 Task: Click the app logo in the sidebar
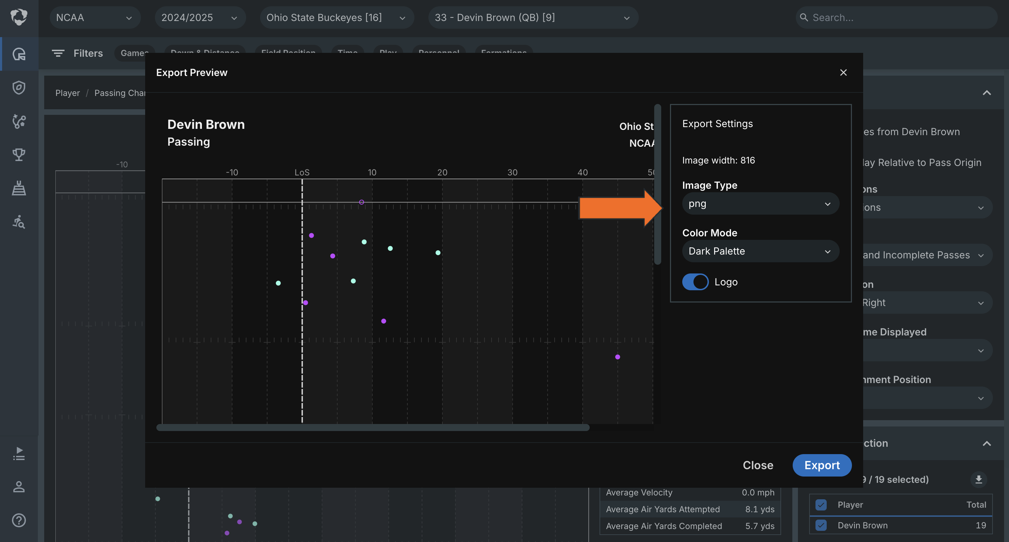coord(19,18)
